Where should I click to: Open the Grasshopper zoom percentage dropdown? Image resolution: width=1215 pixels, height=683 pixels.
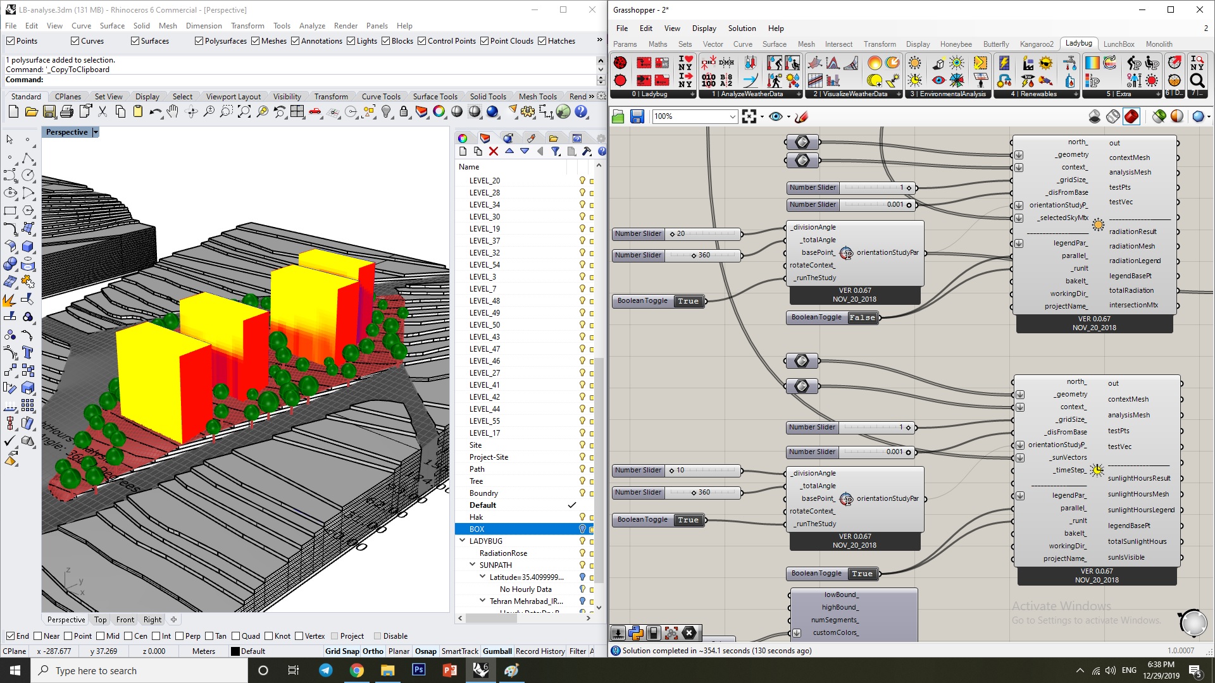(x=732, y=116)
